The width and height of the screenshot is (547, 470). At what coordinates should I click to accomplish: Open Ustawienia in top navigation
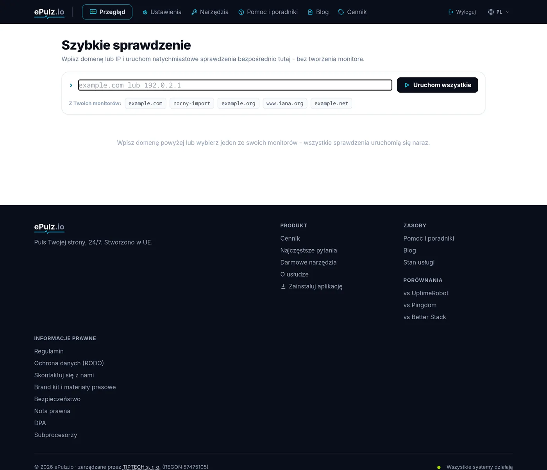[162, 12]
